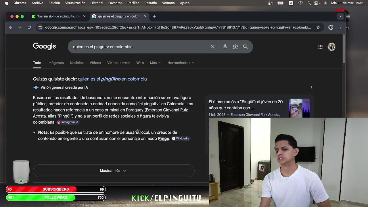Open the Chrome application menu
Viewport: 368px width, 207px height.
(x=20, y=3)
